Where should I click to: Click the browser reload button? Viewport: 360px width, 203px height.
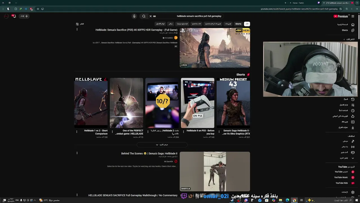pos(346,9)
